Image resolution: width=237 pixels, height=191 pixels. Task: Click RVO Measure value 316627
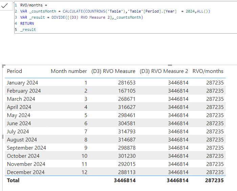pos(127,107)
